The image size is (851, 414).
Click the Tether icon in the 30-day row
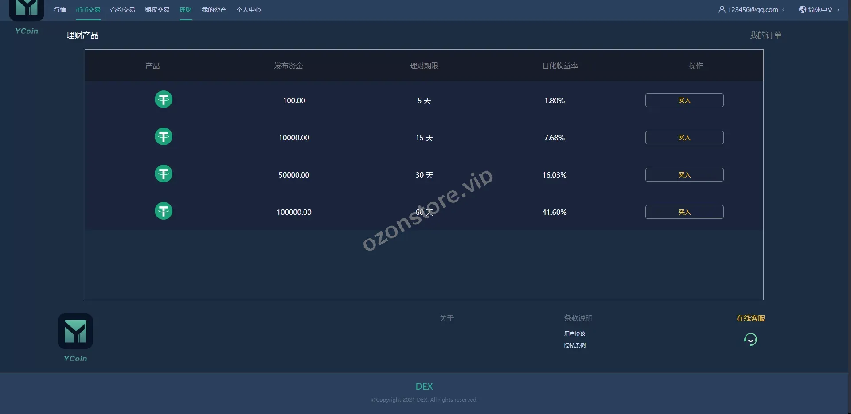163,174
